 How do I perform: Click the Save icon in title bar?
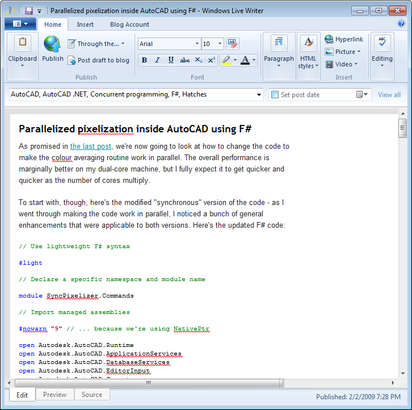(28, 10)
